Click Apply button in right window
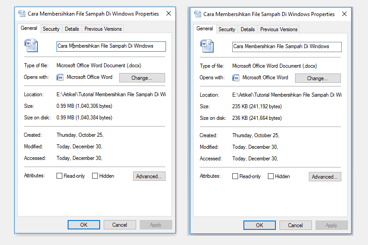368x245 pixels. (332, 225)
